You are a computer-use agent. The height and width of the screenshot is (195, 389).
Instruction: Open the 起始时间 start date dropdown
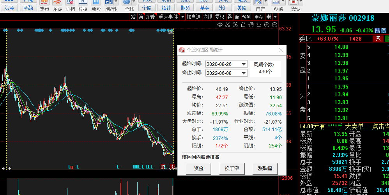[x=244, y=64]
